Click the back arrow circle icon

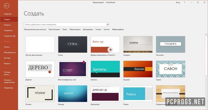pyautogui.click(x=6, y=6)
